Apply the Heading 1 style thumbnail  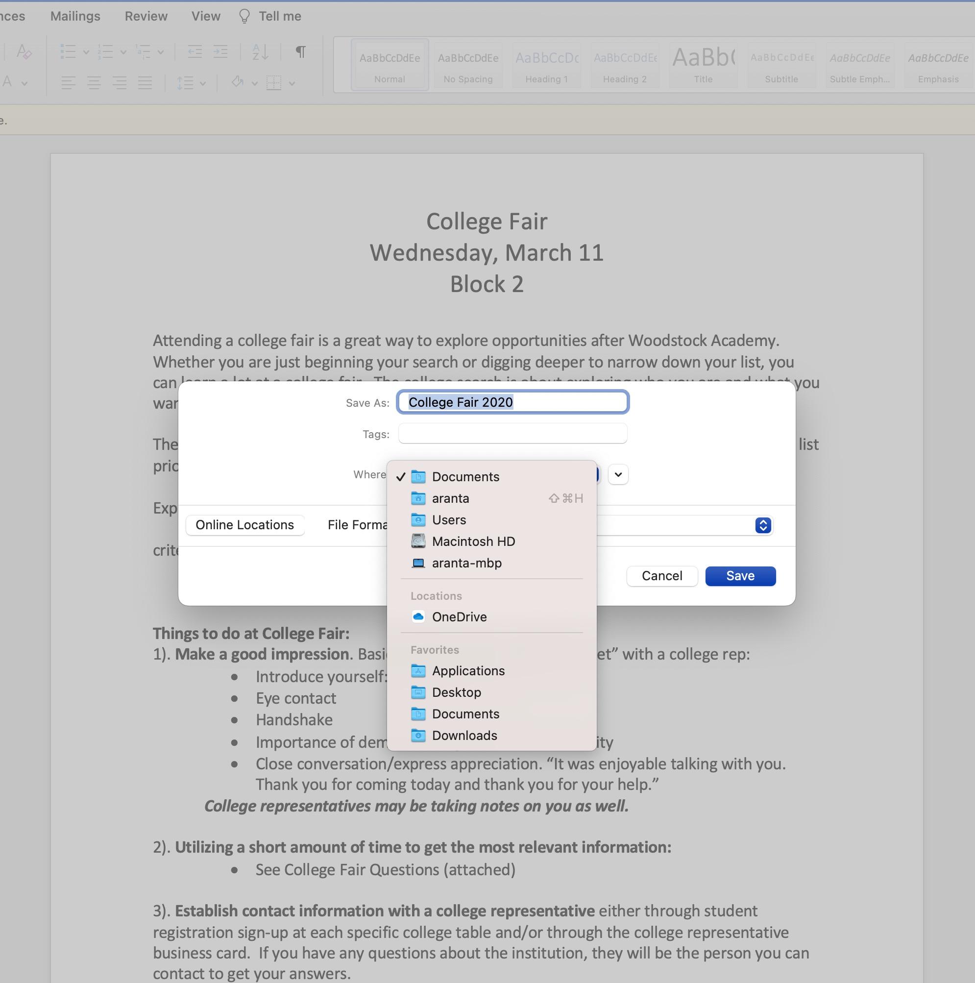coord(546,65)
